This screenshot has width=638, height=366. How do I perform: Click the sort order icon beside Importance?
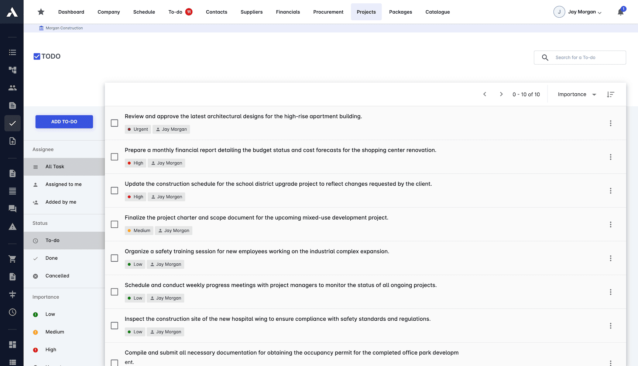[611, 94]
